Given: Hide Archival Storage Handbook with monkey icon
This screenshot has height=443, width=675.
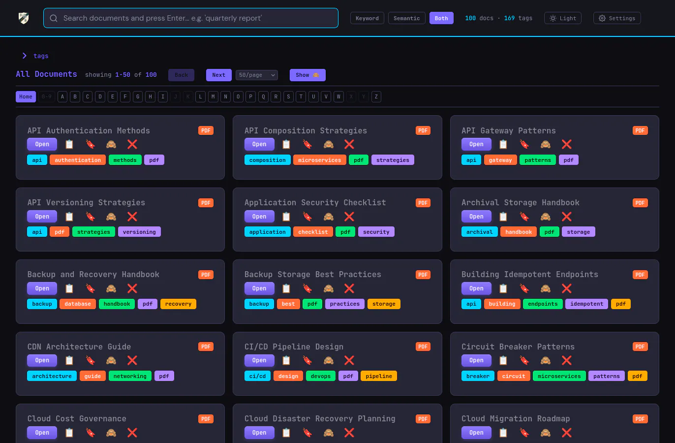Looking at the screenshot, I should tap(546, 217).
